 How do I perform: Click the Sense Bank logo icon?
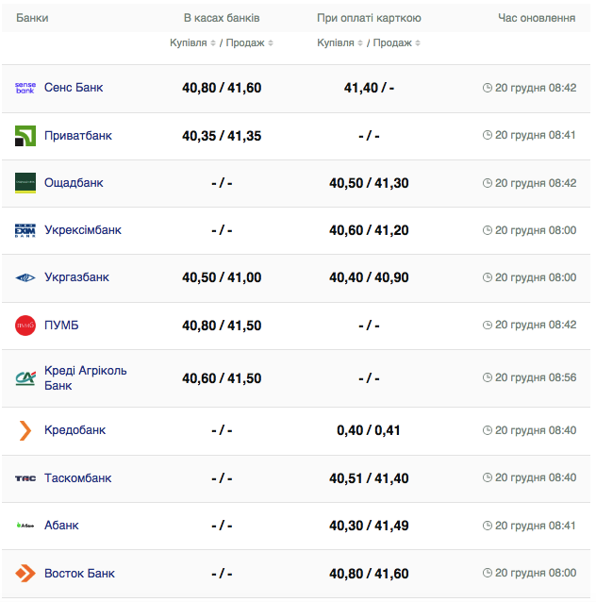(25, 88)
